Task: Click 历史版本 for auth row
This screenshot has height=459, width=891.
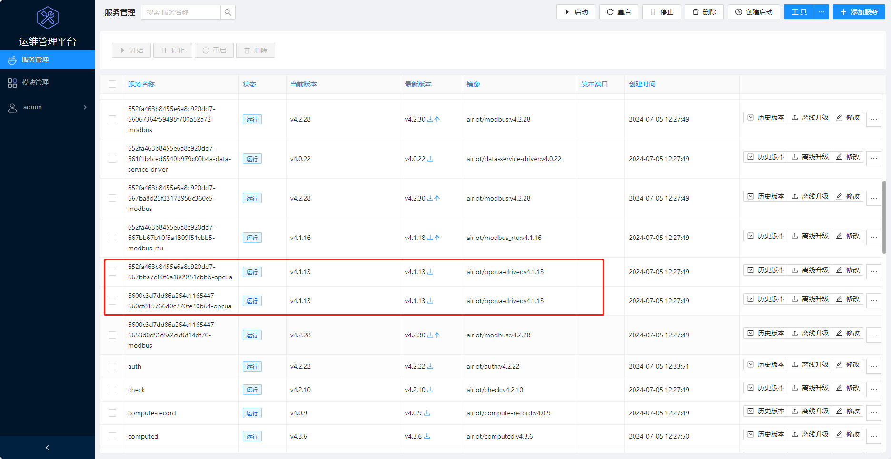Action: [766, 364]
